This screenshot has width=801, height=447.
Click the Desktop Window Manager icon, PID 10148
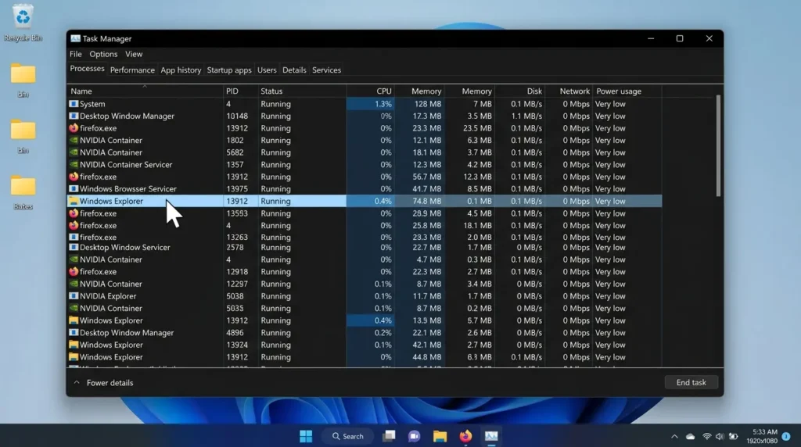tap(74, 116)
